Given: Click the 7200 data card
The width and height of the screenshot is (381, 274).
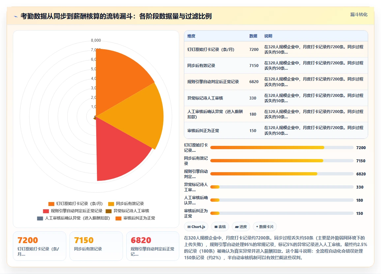Looking at the screenshot, I should click(40, 246).
